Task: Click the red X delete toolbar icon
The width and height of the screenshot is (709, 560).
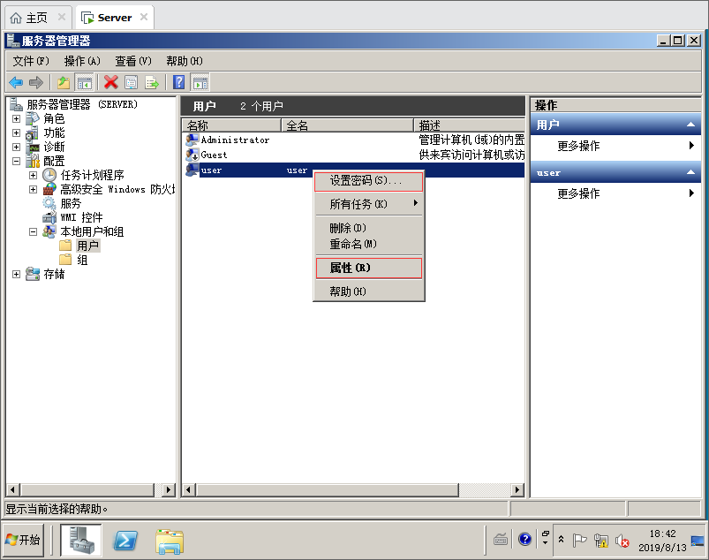Action: click(x=110, y=82)
